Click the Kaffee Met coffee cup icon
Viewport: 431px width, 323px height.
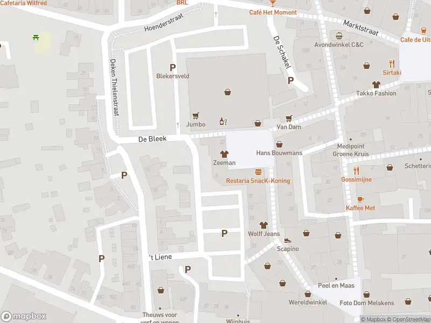360,199
